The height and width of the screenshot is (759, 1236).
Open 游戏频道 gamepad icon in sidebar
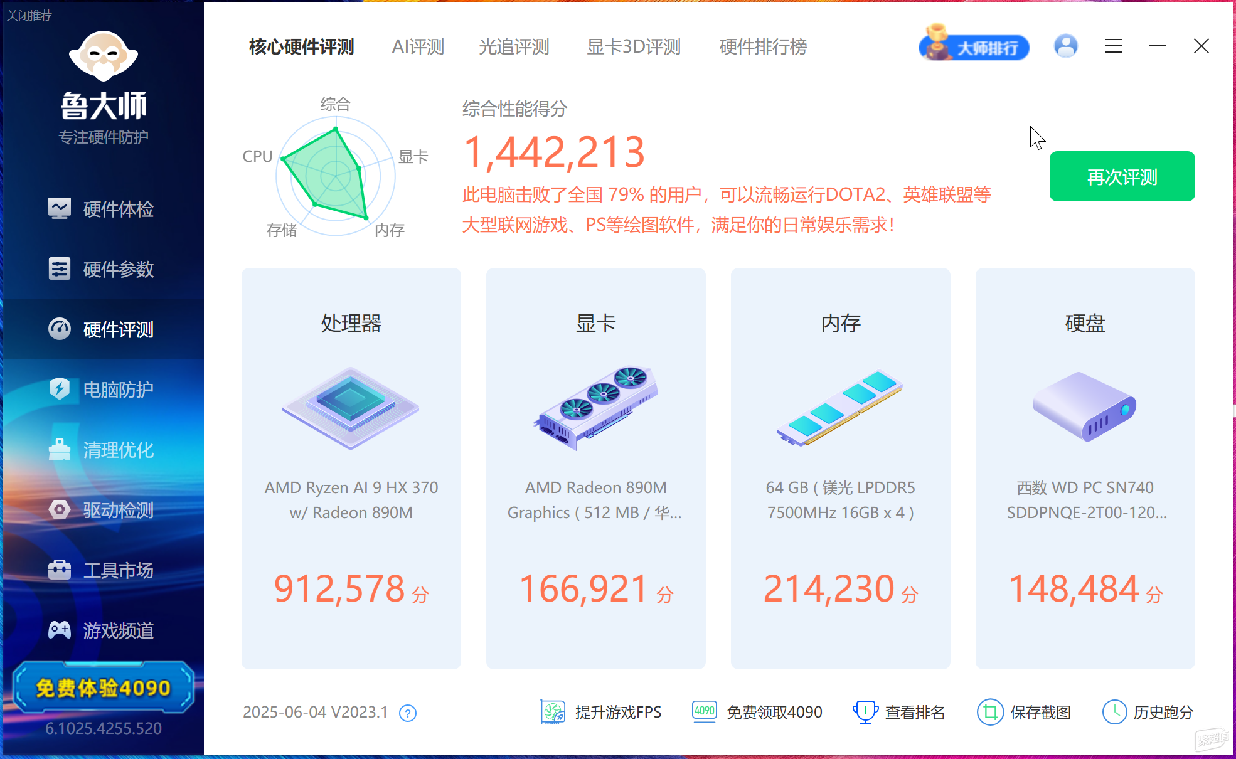tap(60, 630)
